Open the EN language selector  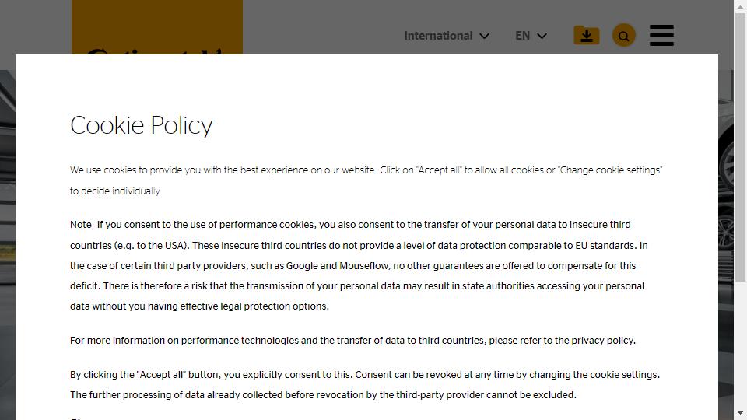tap(523, 36)
